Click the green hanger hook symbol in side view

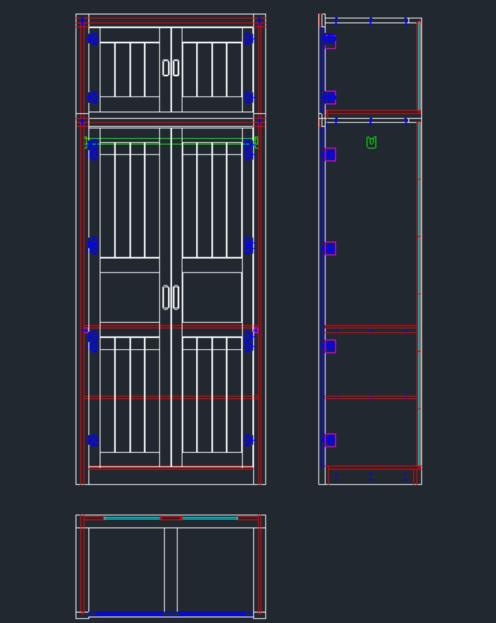click(x=371, y=142)
